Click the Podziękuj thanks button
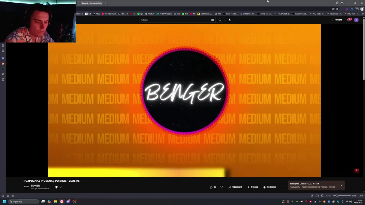365x205 pixels. (x=269, y=187)
